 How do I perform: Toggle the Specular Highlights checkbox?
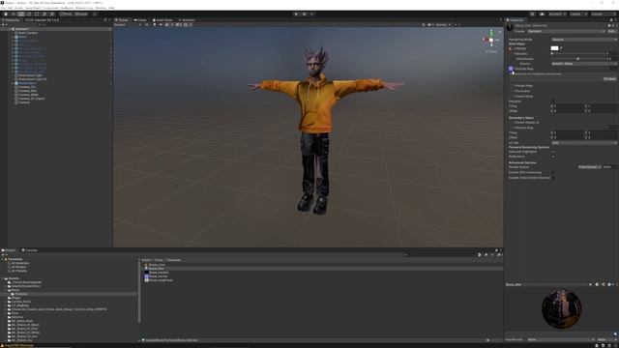coord(552,152)
